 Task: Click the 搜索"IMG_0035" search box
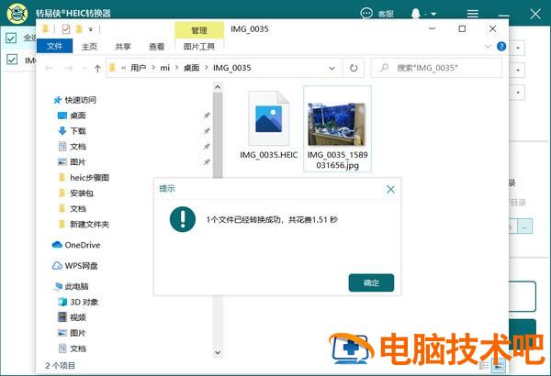tap(436, 68)
